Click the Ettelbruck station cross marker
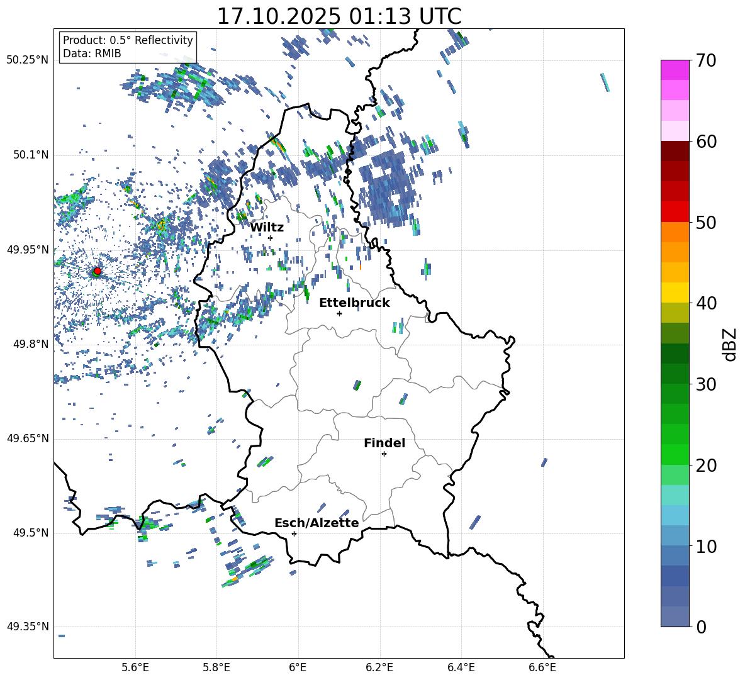 [339, 313]
